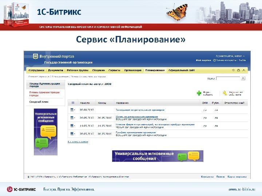The image size is (262, 196).
Task: Click the Название column header
Action: 122,103
